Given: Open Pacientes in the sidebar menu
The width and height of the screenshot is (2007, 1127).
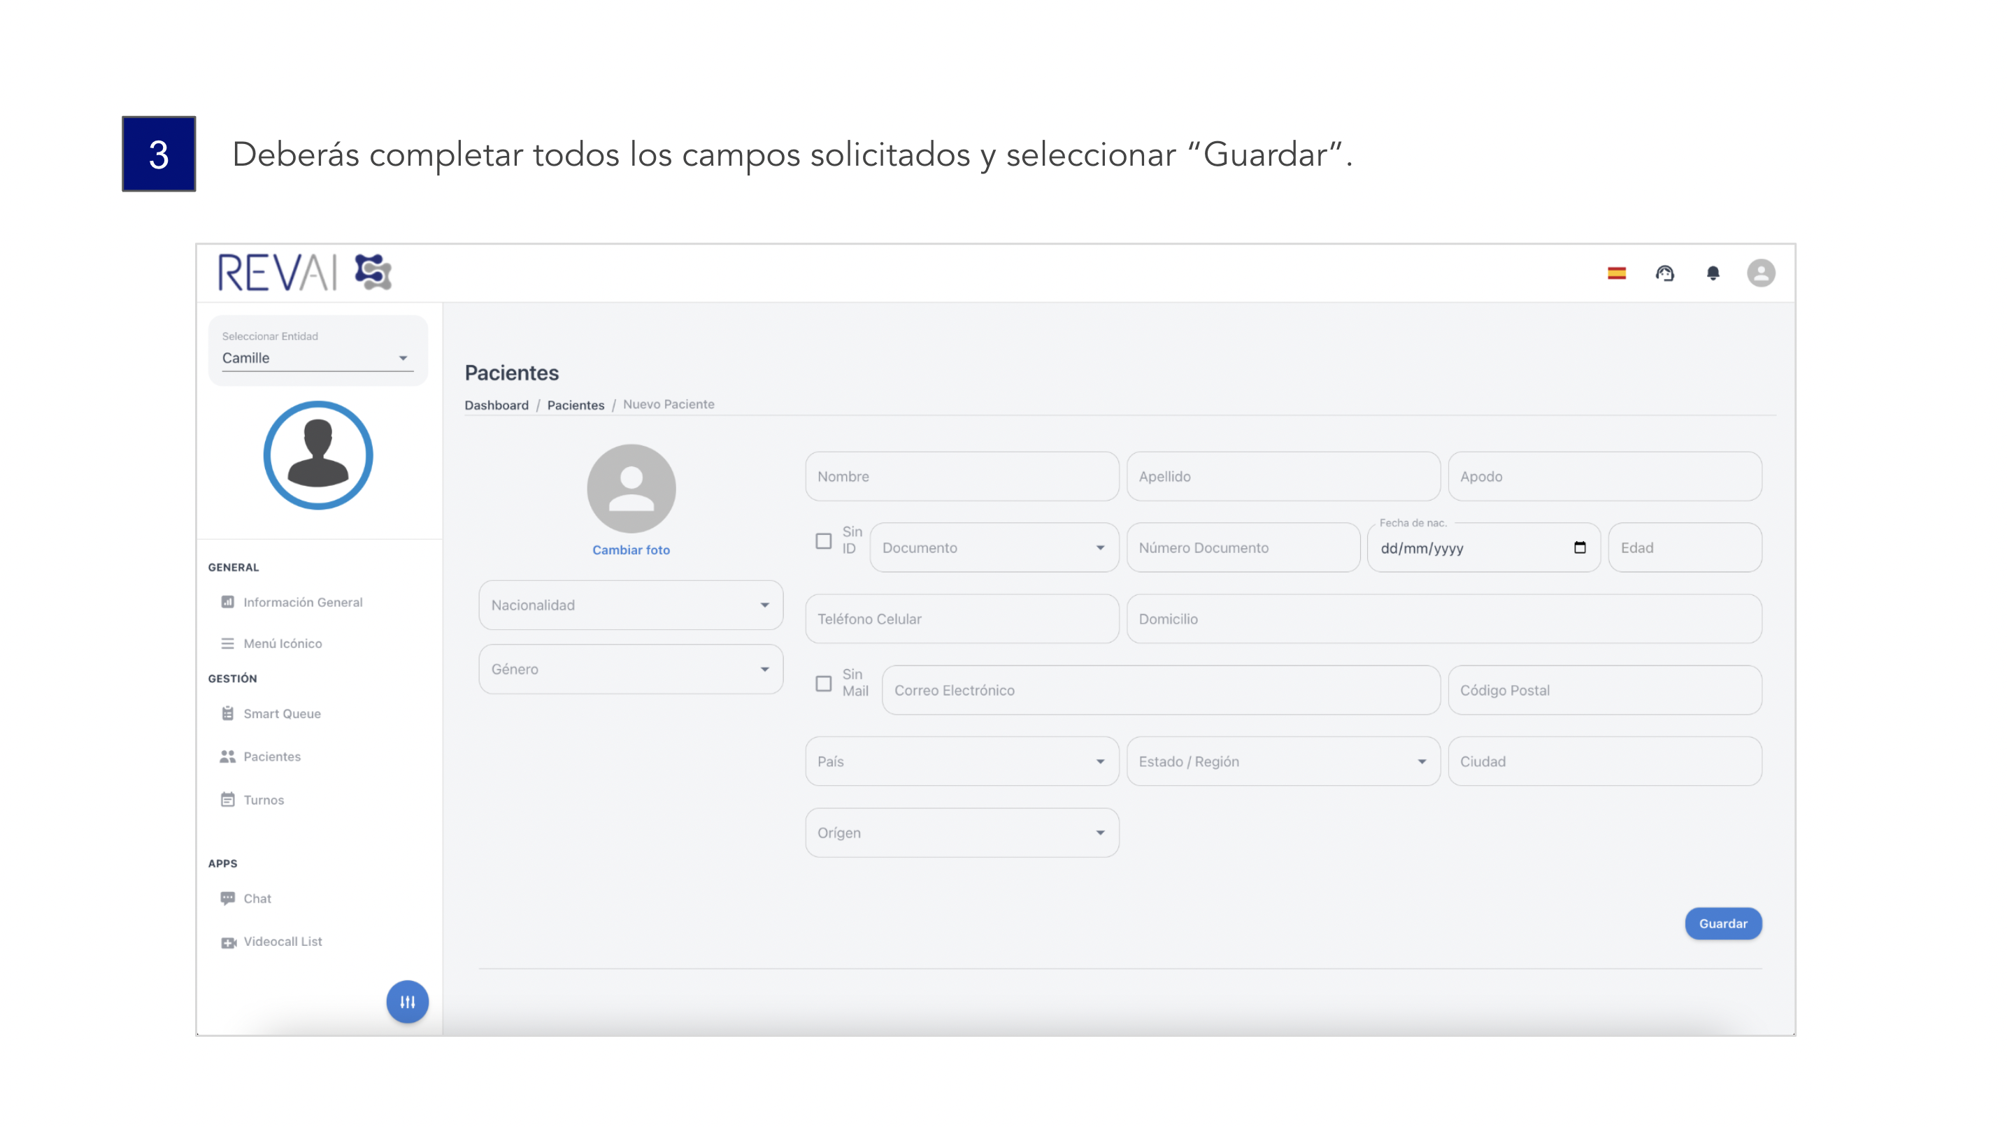Looking at the screenshot, I should 271,756.
